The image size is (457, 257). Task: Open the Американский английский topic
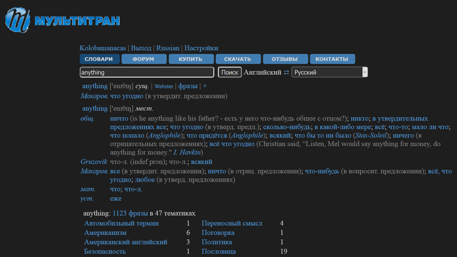point(126,242)
